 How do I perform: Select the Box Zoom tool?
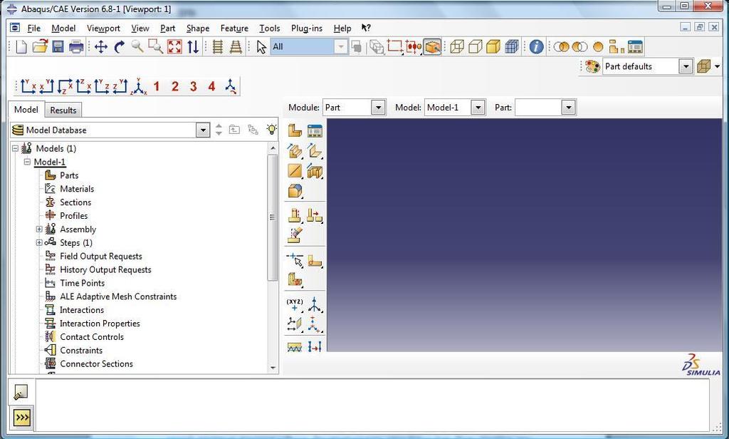(155, 46)
